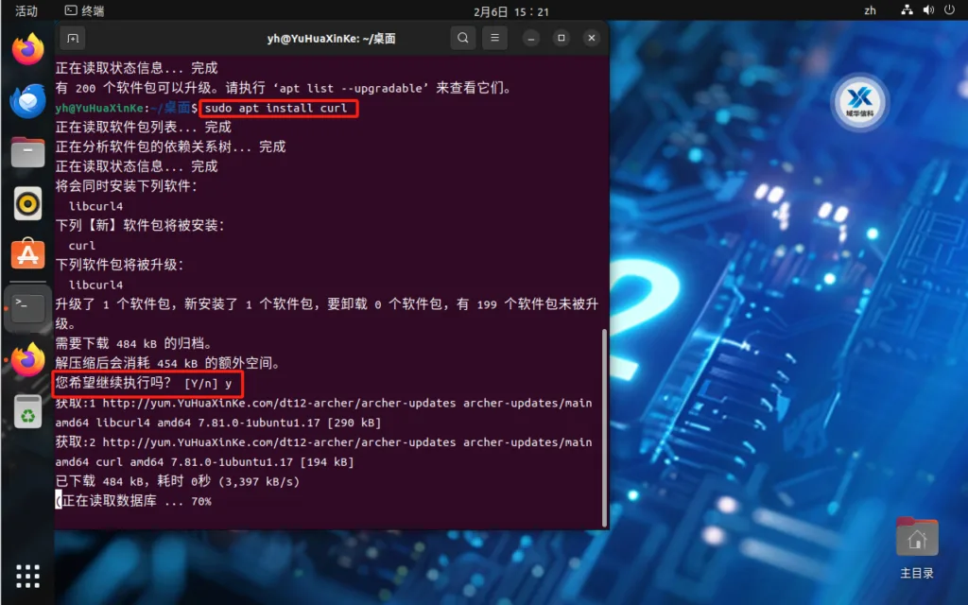Image resolution: width=968 pixels, height=605 pixels.
Task: Click the terminal vertical scrollbar
Action: (604, 427)
